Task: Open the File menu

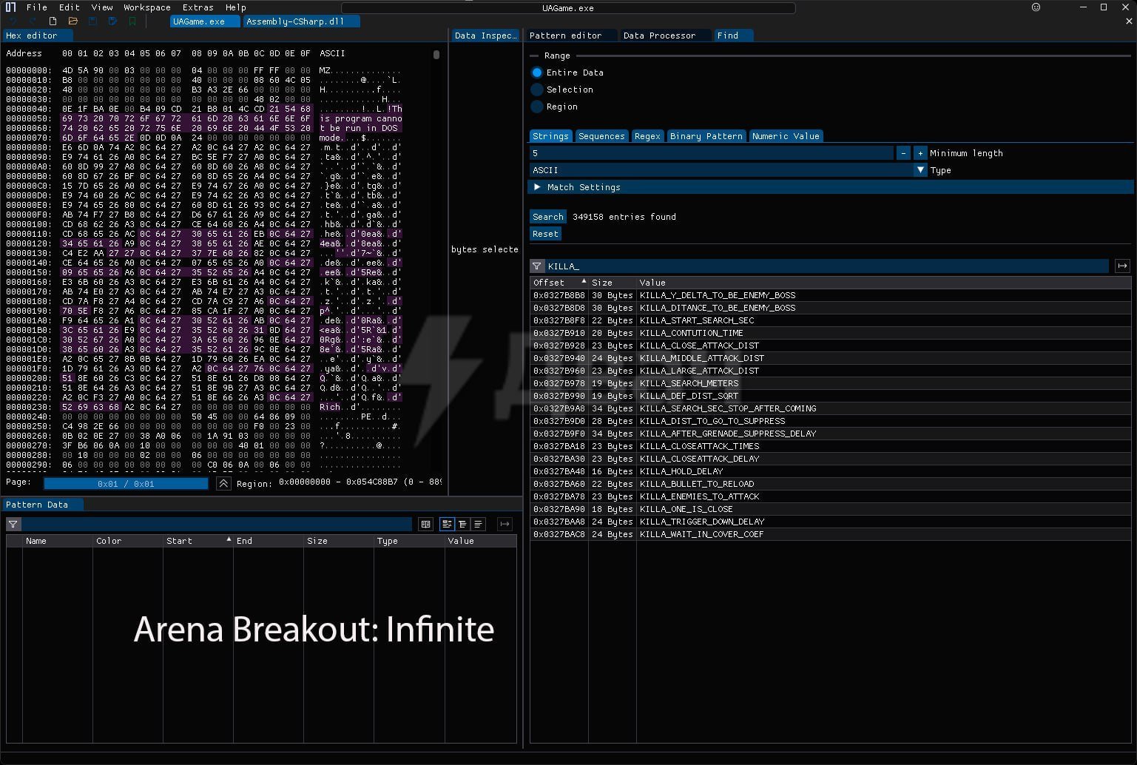Action: [x=36, y=7]
